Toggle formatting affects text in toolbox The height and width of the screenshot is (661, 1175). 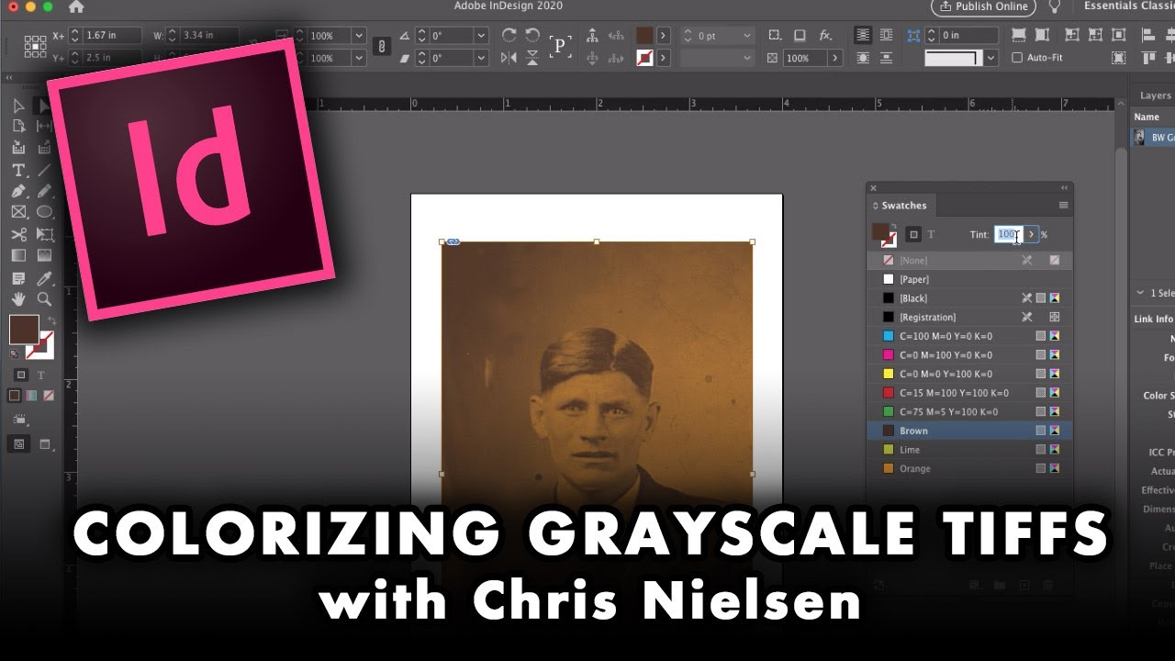(40, 374)
